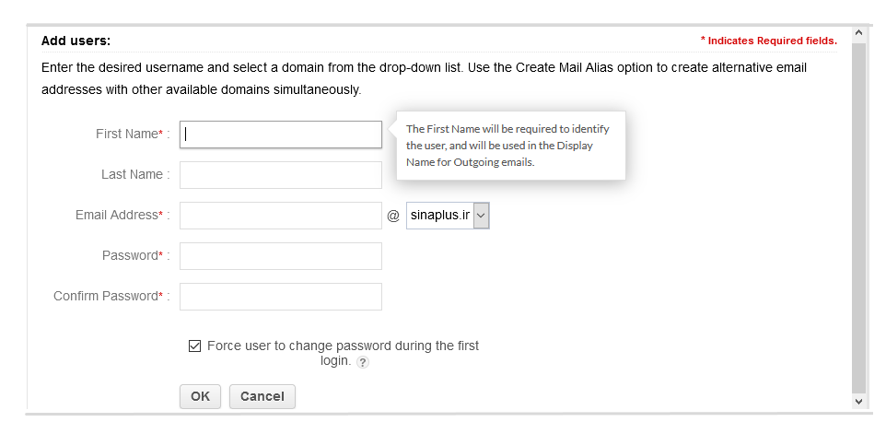Click into the Last Name field
886x422 pixels.
click(281, 175)
